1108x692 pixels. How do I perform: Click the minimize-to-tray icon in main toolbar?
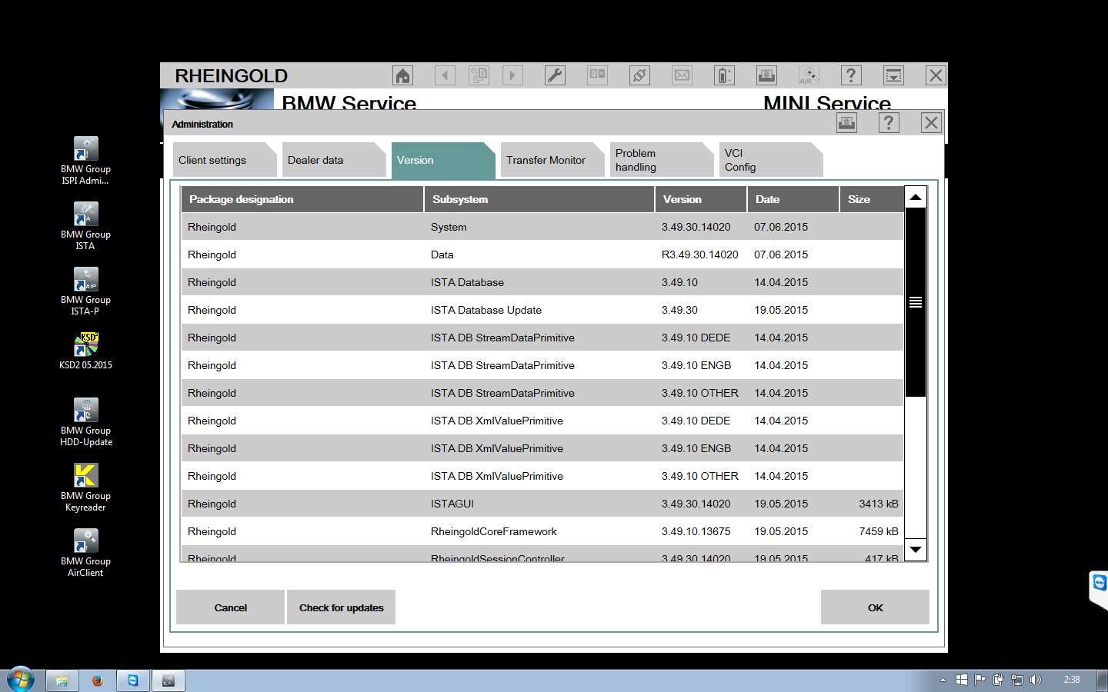[893, 75]
